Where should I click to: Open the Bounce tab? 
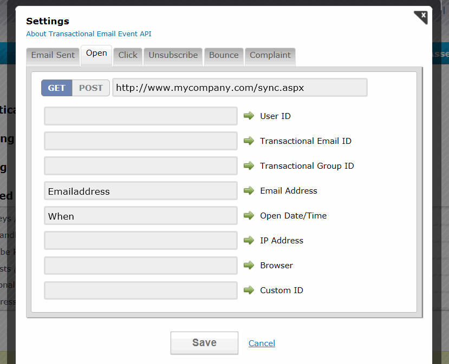tap(223, 55)
